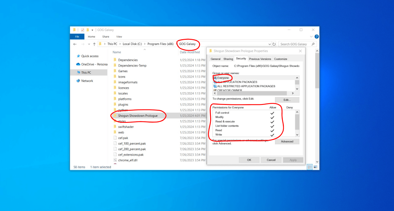Viewport: 394px width, 211px height.
Task: Click the Advanced button
Action: coord(287,142)
